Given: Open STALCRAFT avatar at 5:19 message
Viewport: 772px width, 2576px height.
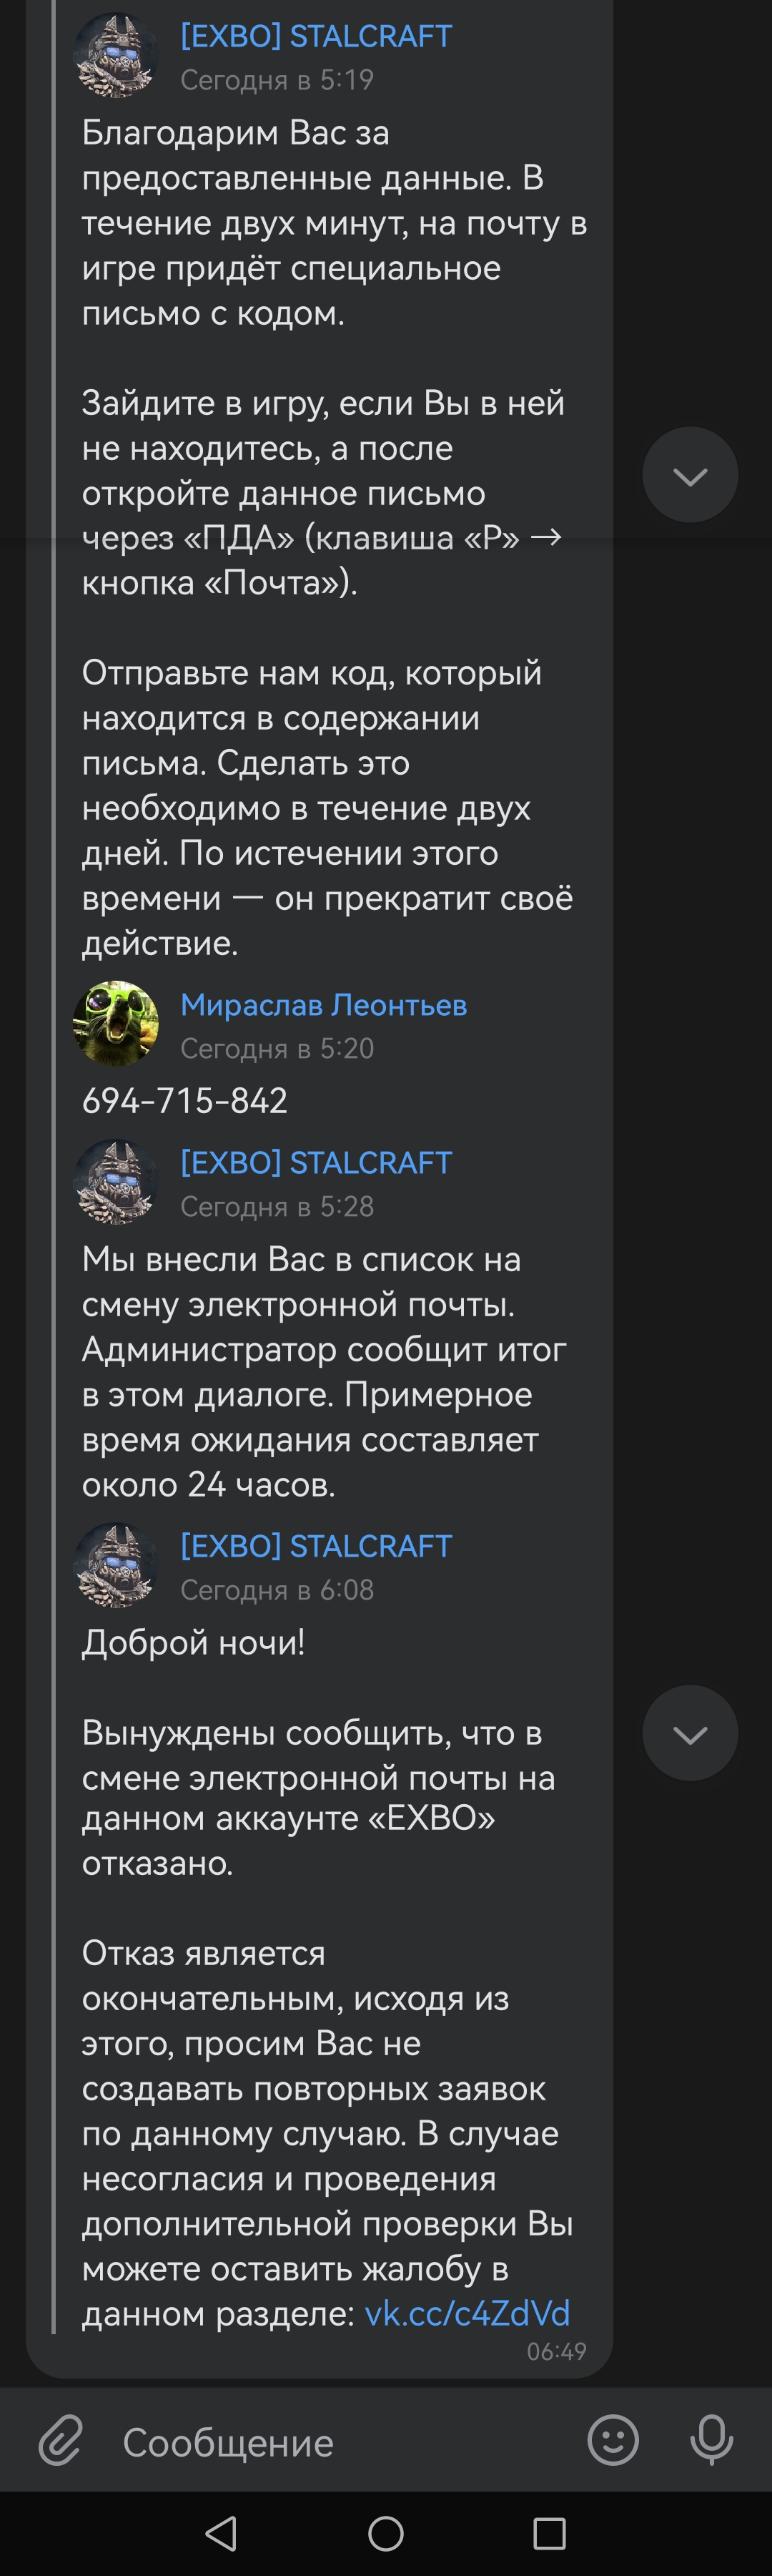Looking at the screenshot, I should 116,55.
